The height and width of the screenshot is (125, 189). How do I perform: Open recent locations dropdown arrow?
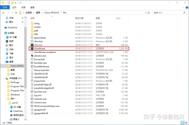12,13
